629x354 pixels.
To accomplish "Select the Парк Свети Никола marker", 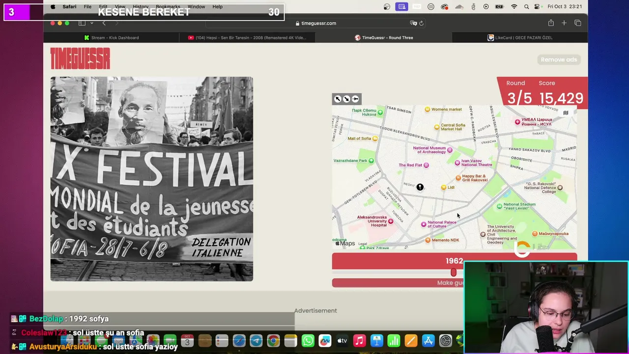I will pyautogui.click(x=380, y=112).
